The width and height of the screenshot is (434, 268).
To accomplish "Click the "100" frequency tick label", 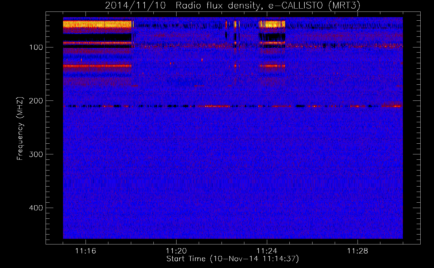I will coord(36,47).
